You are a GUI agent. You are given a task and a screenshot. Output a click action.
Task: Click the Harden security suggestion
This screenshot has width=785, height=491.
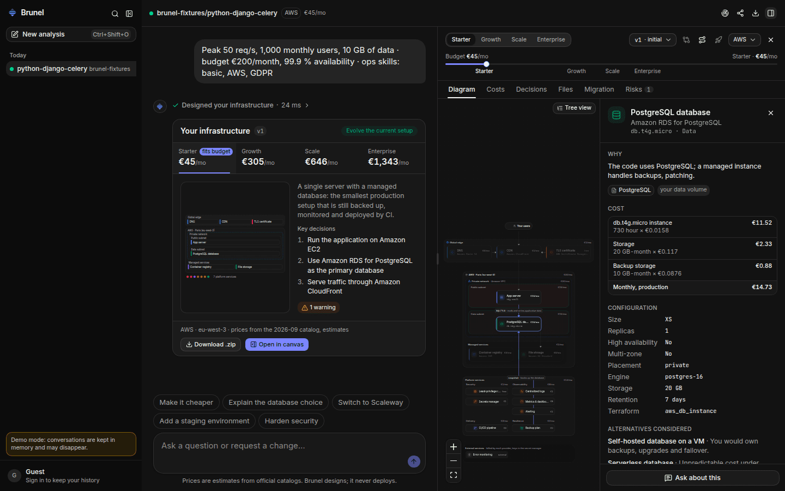coord(291,421)
